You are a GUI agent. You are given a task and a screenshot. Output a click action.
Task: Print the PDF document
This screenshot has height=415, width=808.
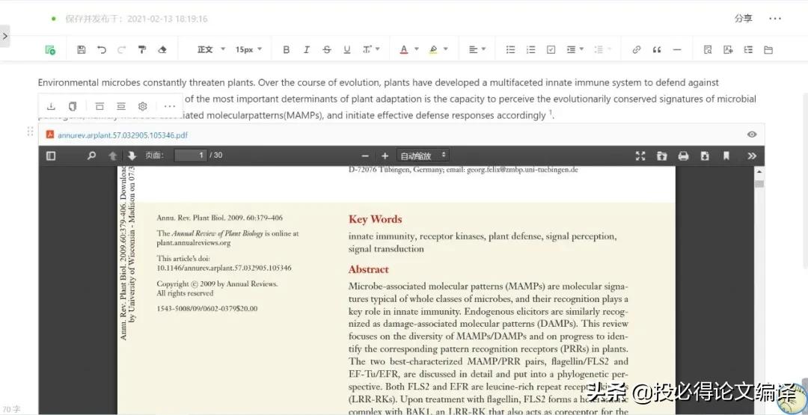(683, 156)
